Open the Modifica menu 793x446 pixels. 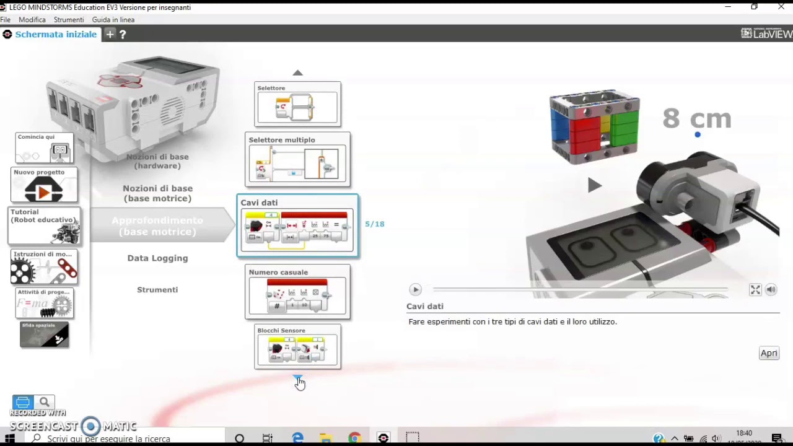[x=32, y=20]
